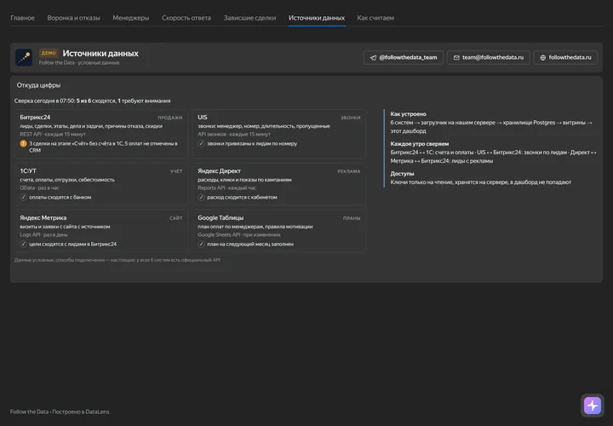Click the checkmark icon in Google Таблицы card
The width and height of the screenshot is (613, 426).
pos(201,245)
